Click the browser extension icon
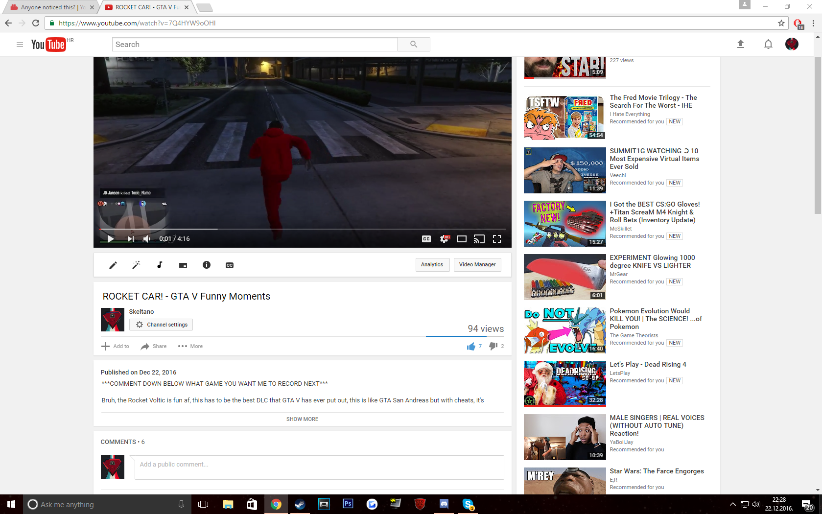The width and height of the screenshot is (822, 514). pos(798,23)
